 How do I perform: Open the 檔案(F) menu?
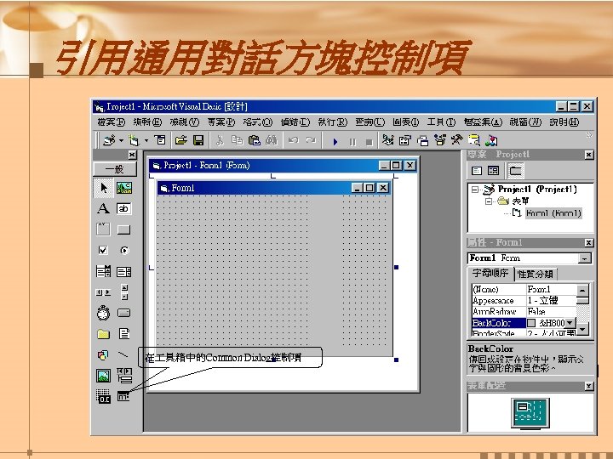pos(111,122)
